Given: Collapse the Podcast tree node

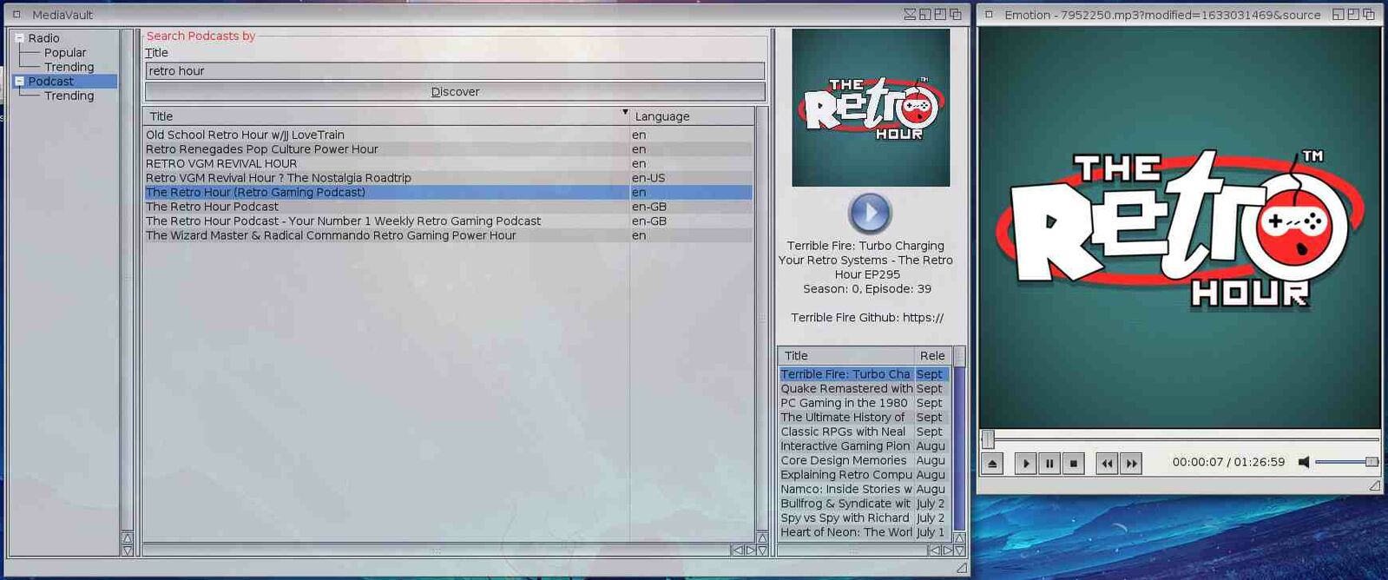Looking at the screenshot, I should point(19,82).
